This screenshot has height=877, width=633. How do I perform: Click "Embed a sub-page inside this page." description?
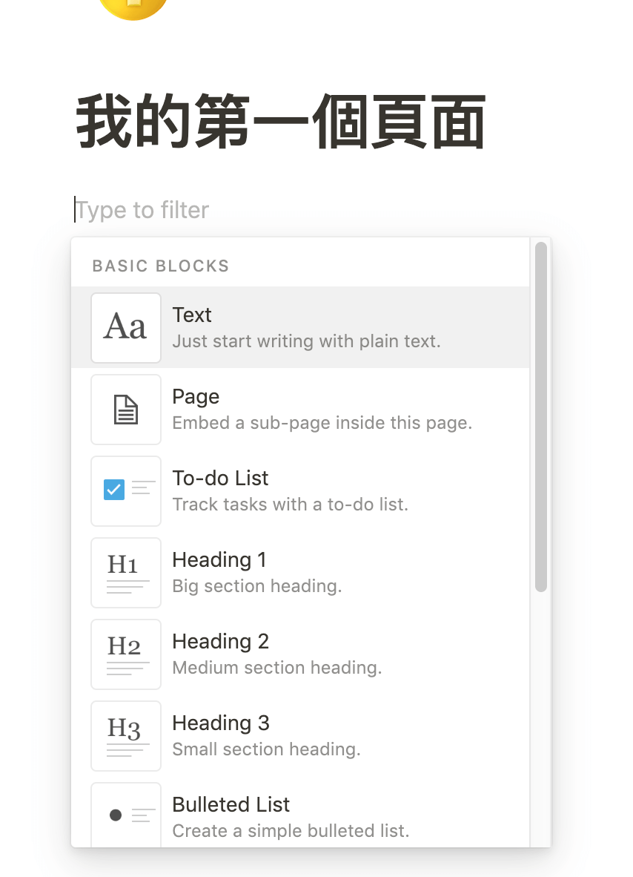point(322,423)
